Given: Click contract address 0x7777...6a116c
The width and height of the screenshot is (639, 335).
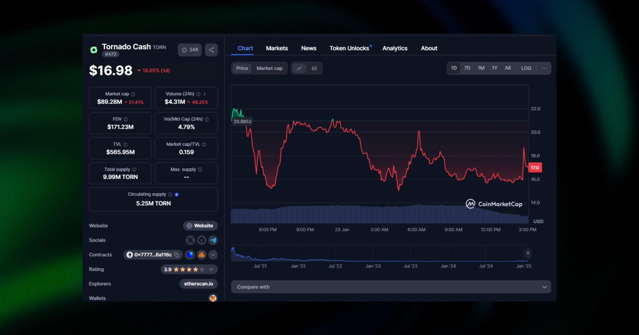Looking at the screenshot, I should 153,255.
